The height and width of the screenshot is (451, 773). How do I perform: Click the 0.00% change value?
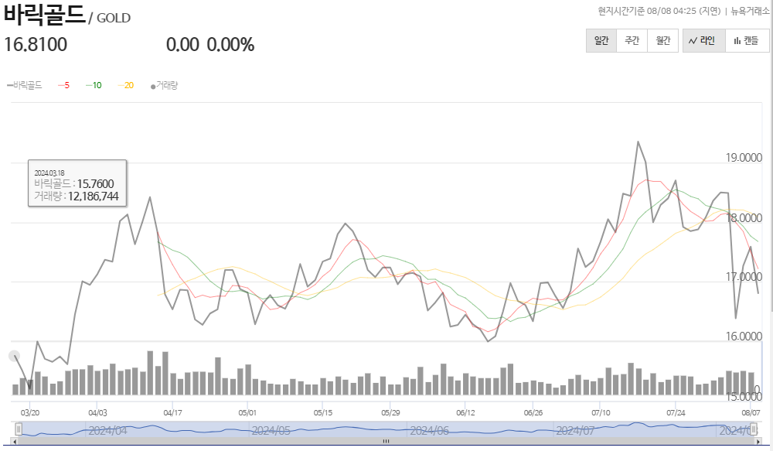230,44
